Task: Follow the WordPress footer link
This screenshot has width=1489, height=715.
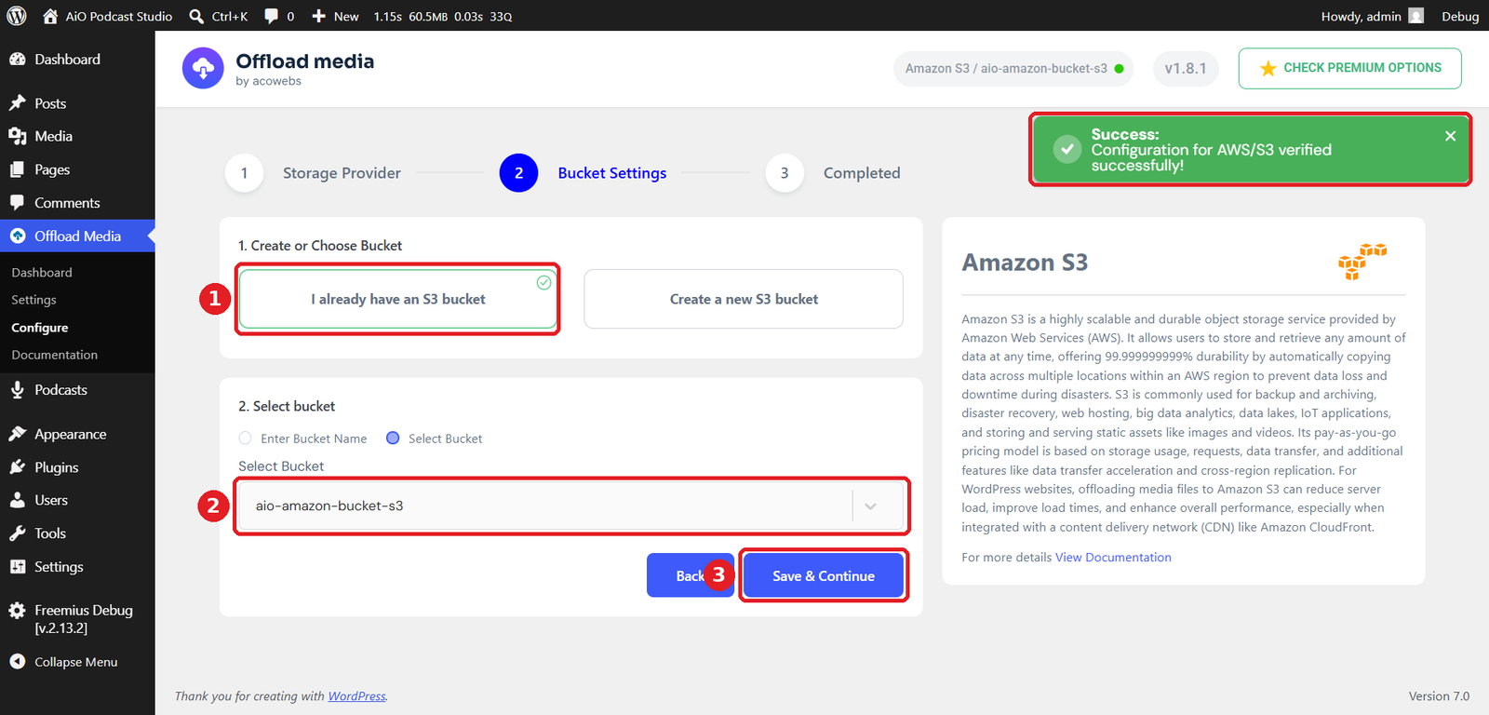Action: coord(356,696)
